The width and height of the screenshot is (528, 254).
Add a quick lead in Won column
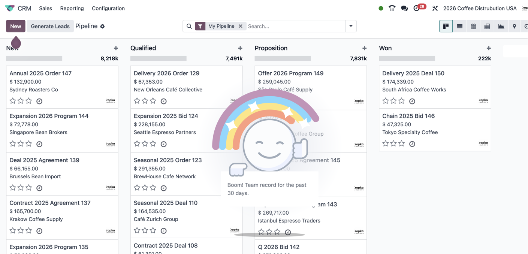(x=489, y=48)
